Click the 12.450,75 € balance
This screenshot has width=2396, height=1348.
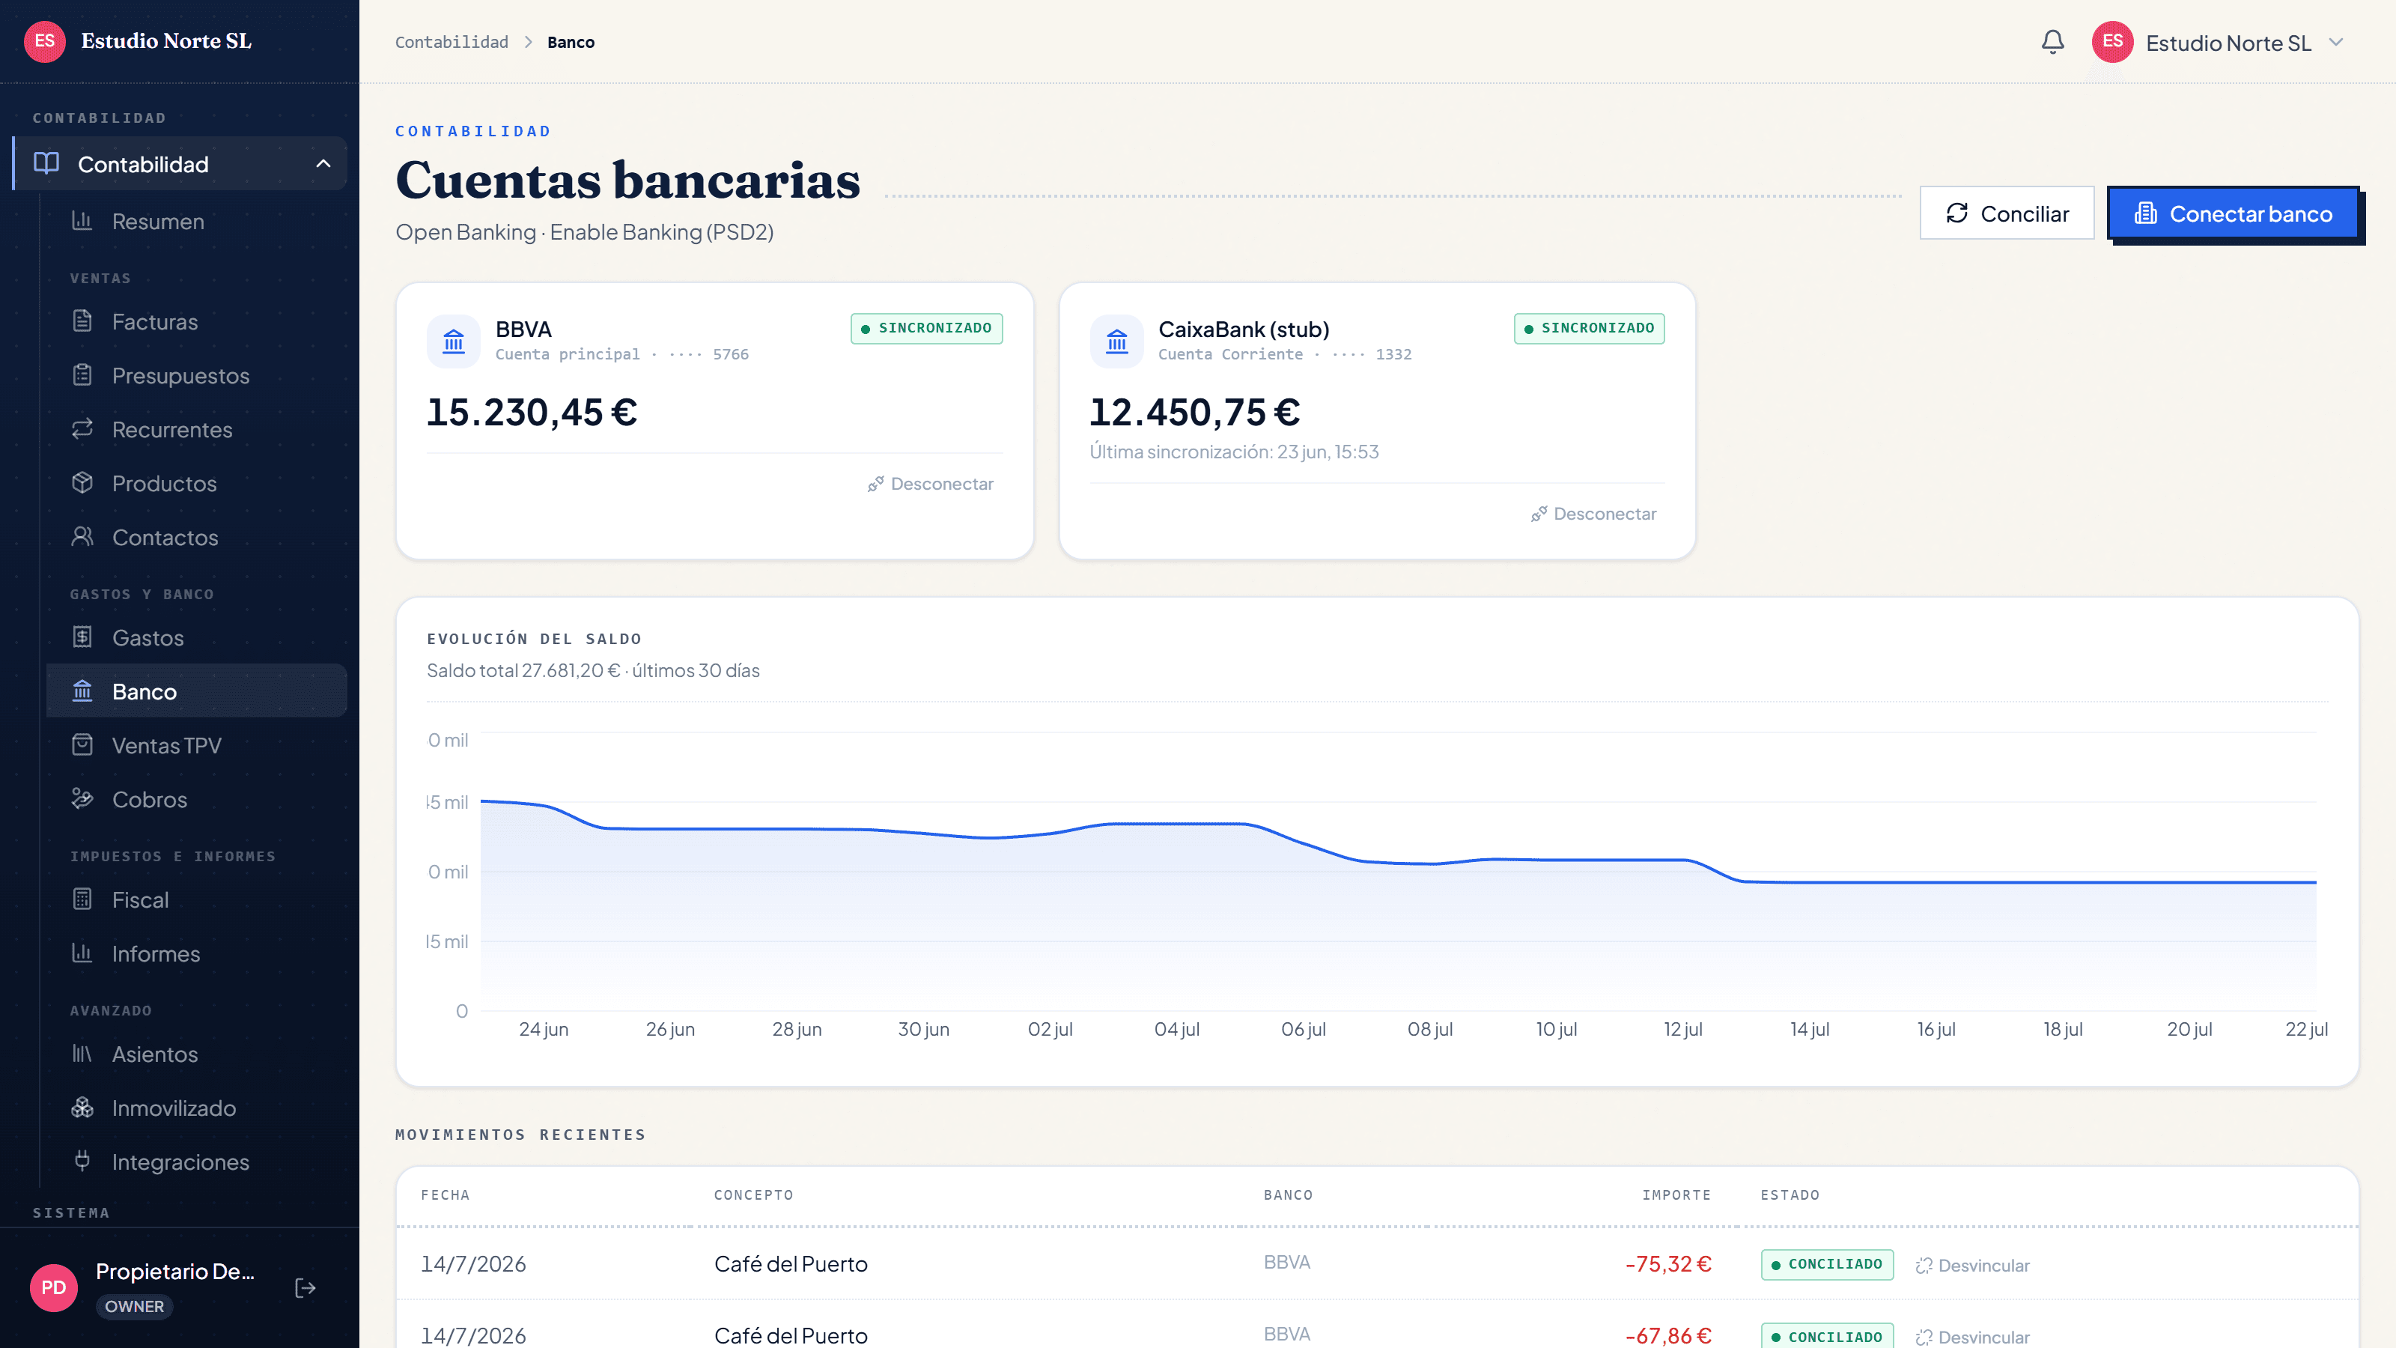(x=1194, y=412)
